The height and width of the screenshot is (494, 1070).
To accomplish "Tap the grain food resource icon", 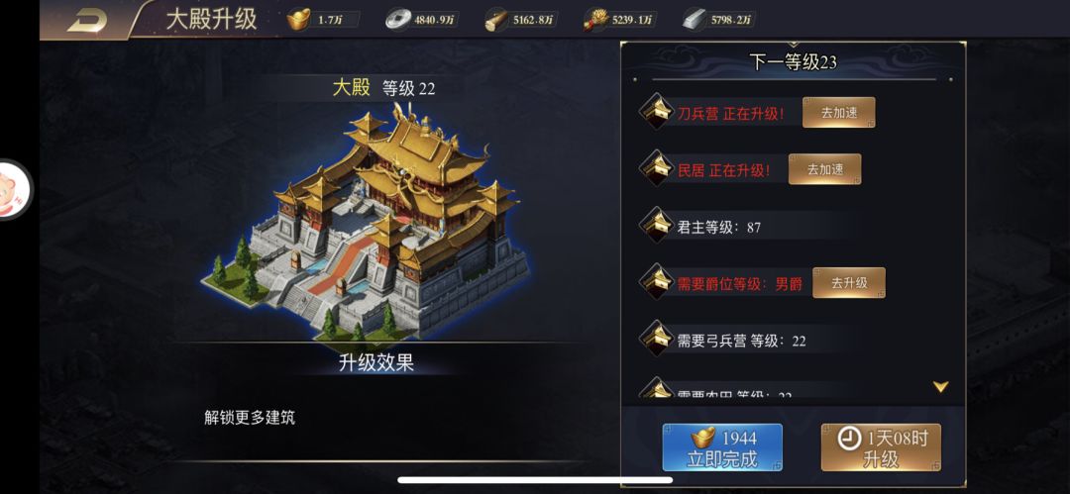I will 595,20.
